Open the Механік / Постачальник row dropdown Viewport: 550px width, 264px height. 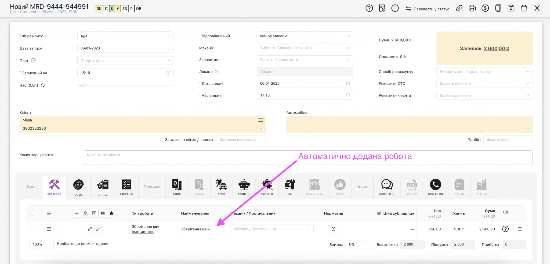click(x=272, y=229)
